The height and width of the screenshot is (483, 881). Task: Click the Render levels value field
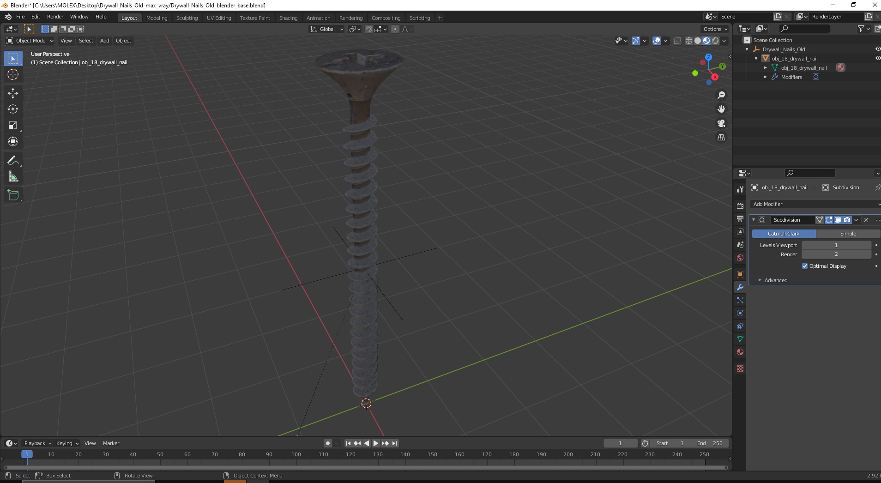coord(836,254)
